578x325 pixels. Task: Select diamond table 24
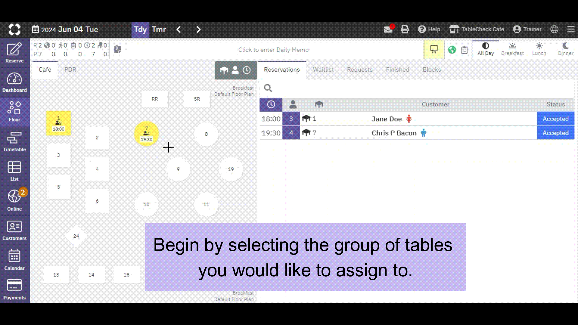point(76,236)
